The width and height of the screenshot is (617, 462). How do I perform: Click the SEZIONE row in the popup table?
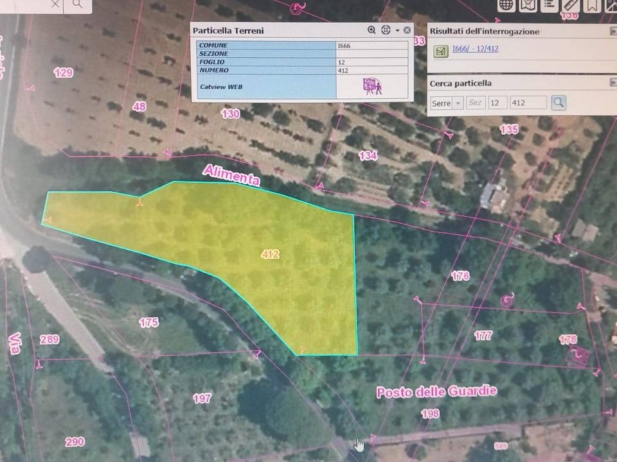302,54
